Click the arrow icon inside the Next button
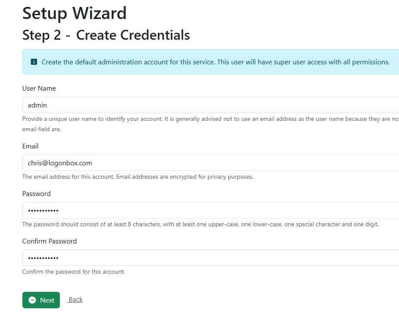Viewport: 399px width, 313px height. pos(32,300)
